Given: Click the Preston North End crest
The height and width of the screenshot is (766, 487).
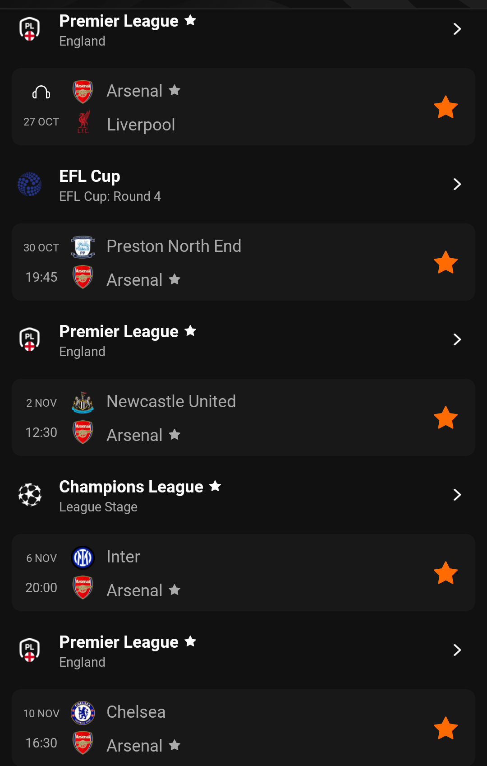Looking at the screenshot, I should 83,247.
